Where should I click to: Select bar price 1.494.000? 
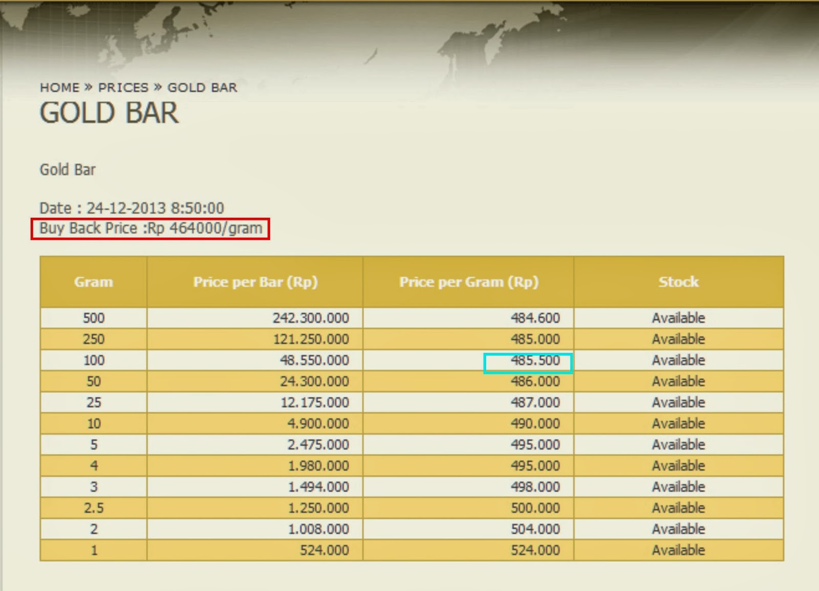[318, 487]
